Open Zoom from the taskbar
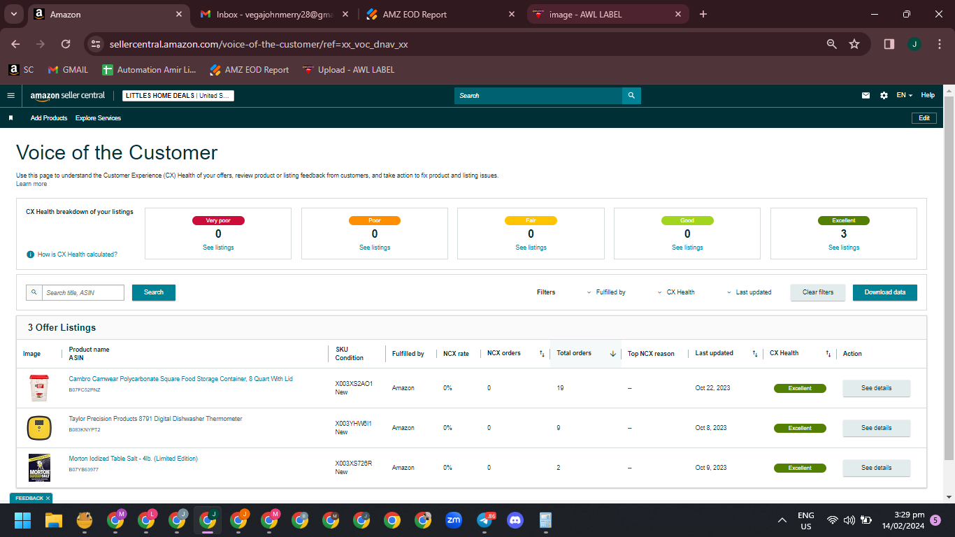The width and height of the screenshot is (955, 537). [454, 520]
